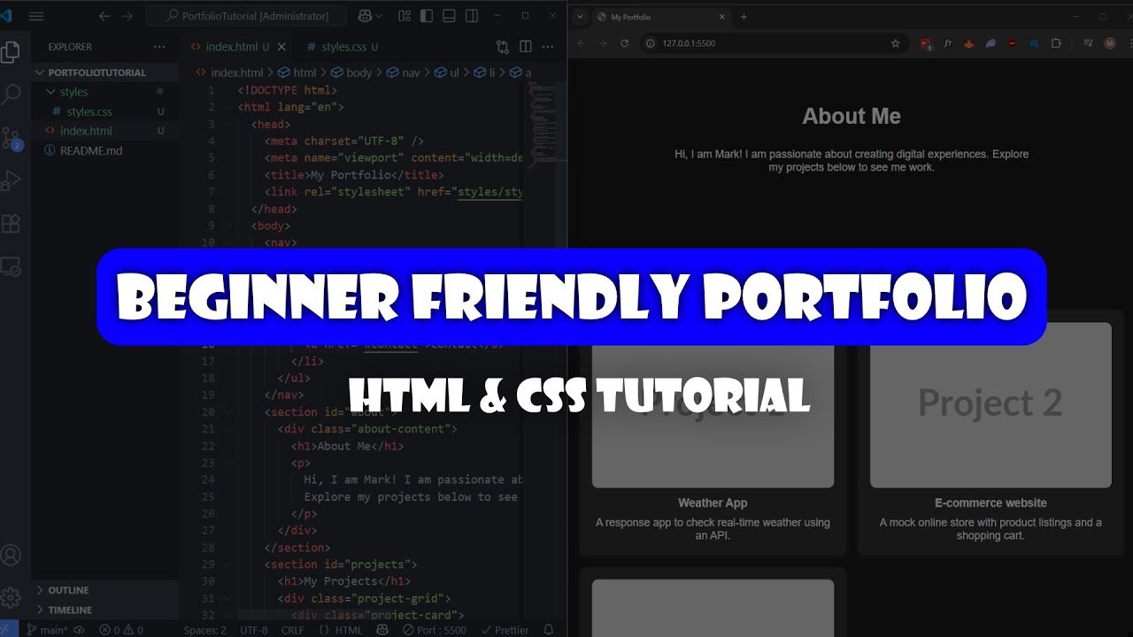Open the Manage gear icon in VS Code
1133x637 pixels.
click(x=11, y=597)
